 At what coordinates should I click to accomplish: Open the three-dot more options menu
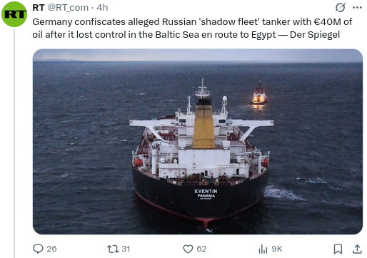(x=357, y=8)
